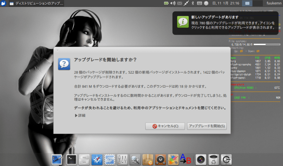This screenshot has width=283, height=166.
Task: Select the ディストリビューションのアップ taskbar window button
Action: [x=36, y=3]
